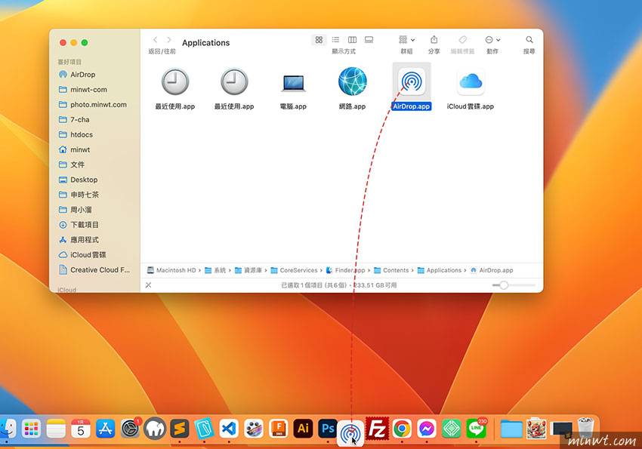Click the Share icon in Finder toolbar
Image resolution: width=642 pixels, height=449 pixels.
coord(434,39)
